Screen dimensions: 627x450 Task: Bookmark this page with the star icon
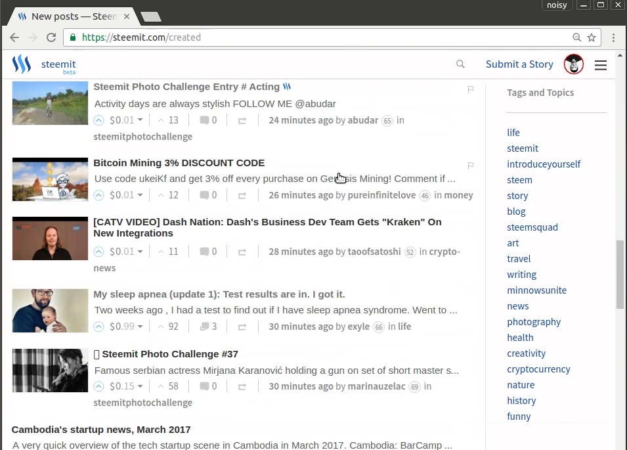click(592, 37)
